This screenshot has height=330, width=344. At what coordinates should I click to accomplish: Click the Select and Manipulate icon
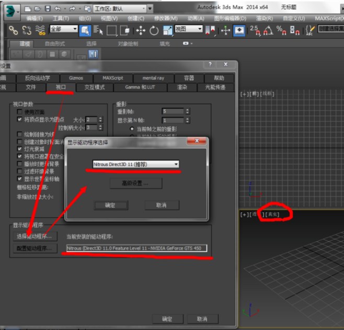[x=225, y=30]
